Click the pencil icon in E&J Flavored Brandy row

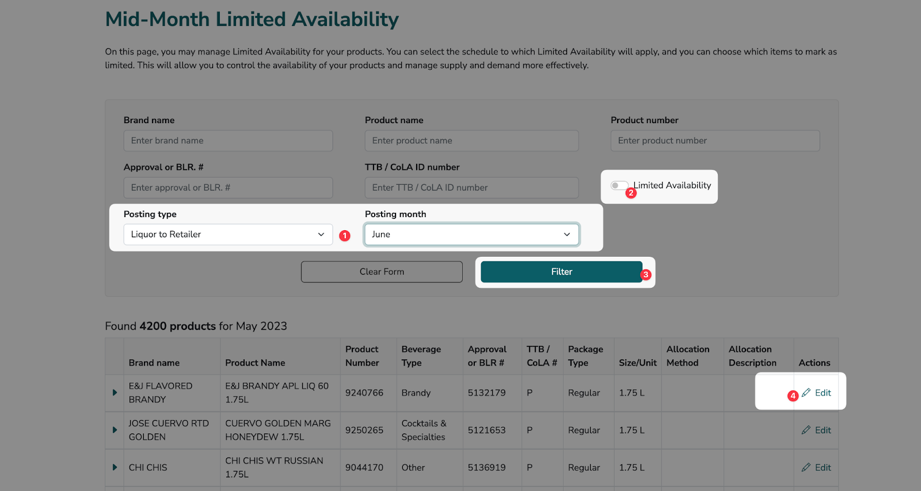806,393
